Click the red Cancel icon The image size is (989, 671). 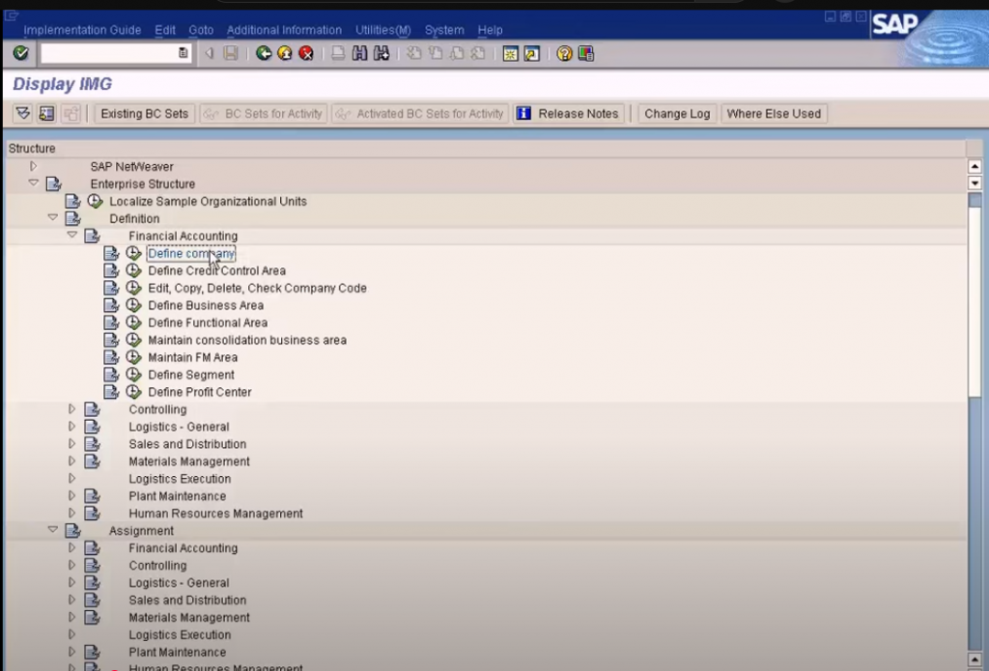pyautogui.click(x=306, y=54)
